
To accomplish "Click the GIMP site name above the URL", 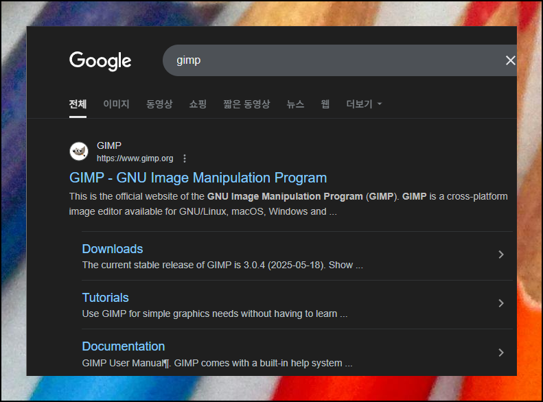I will point(109,145).
